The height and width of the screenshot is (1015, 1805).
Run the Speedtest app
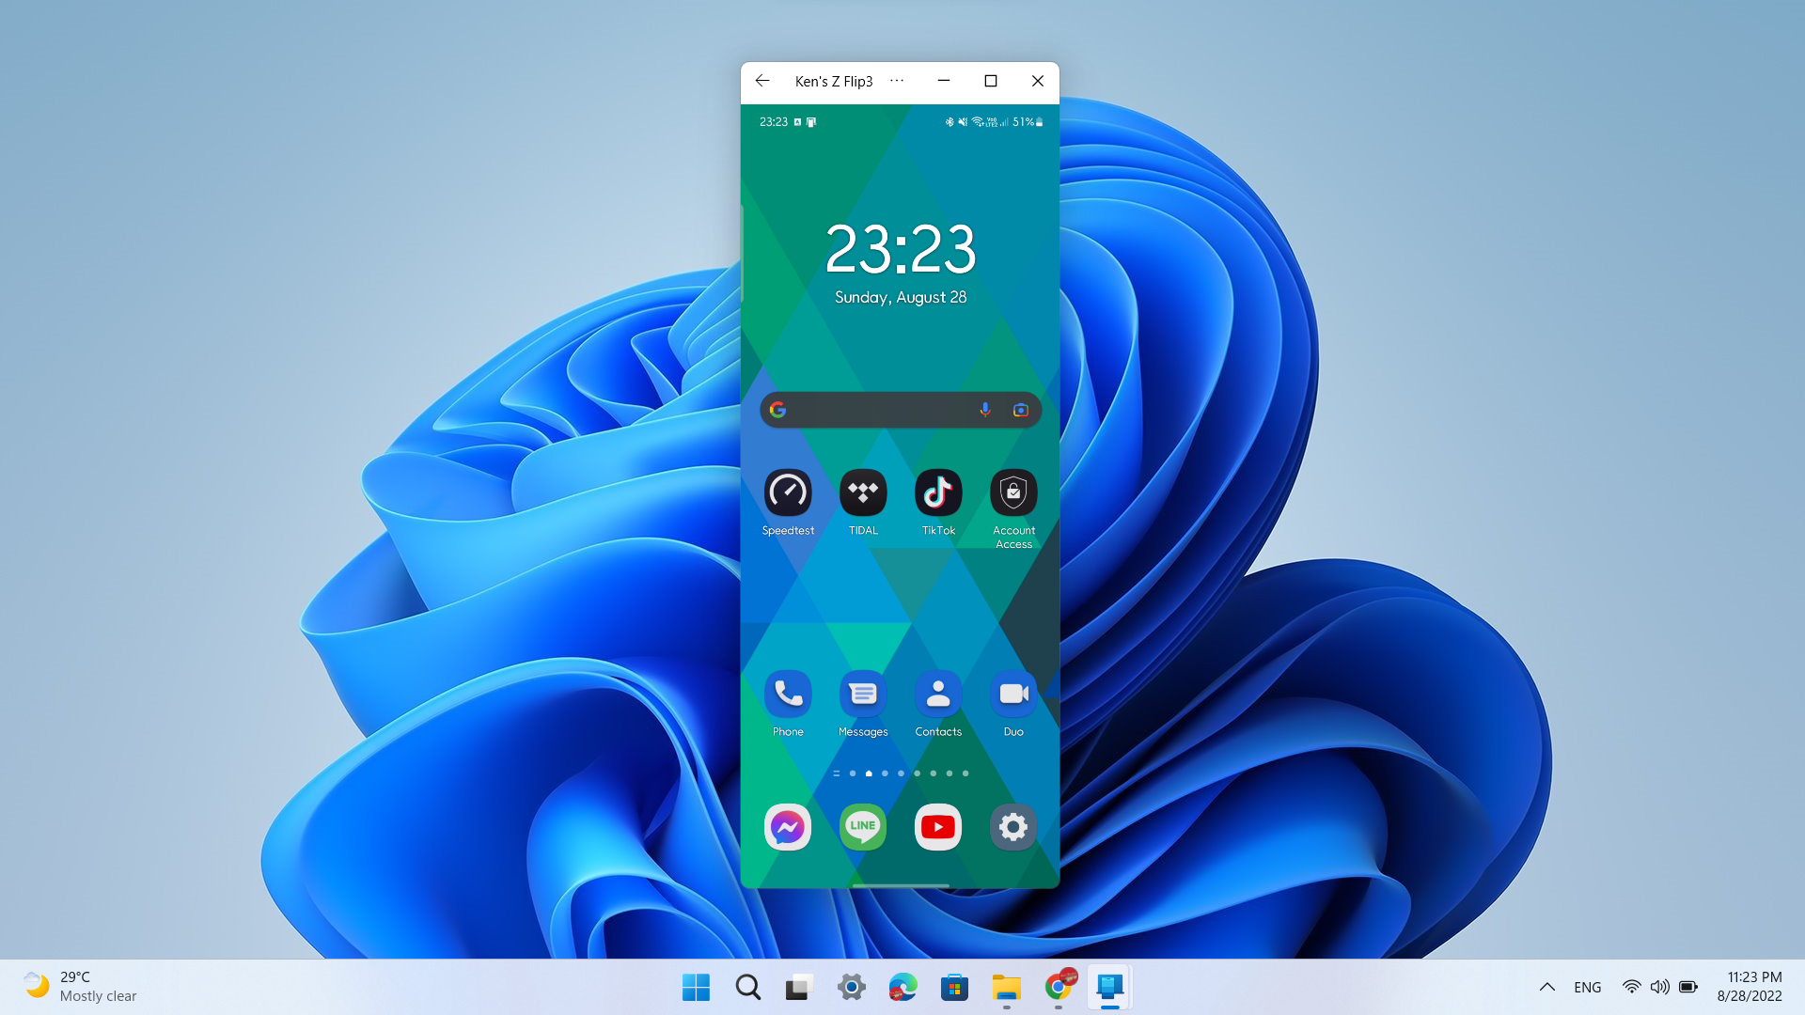pos(788,492)
